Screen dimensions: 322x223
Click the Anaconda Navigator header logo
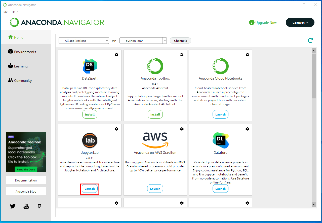(57, 22)
